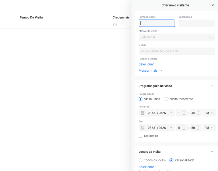
Task: Enable the Dia inteiro checkbox
Action: coord(141,136)
